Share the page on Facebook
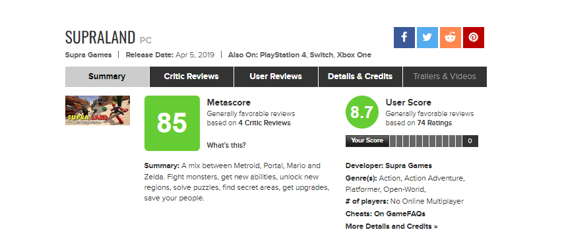This screenshot has height=240, width=564. tap(404, 38)
